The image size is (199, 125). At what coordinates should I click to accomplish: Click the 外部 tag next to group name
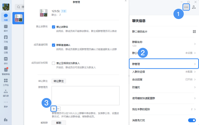click(x=63, y=11)
